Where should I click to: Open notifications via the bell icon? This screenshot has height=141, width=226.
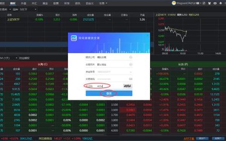[221, 3]
